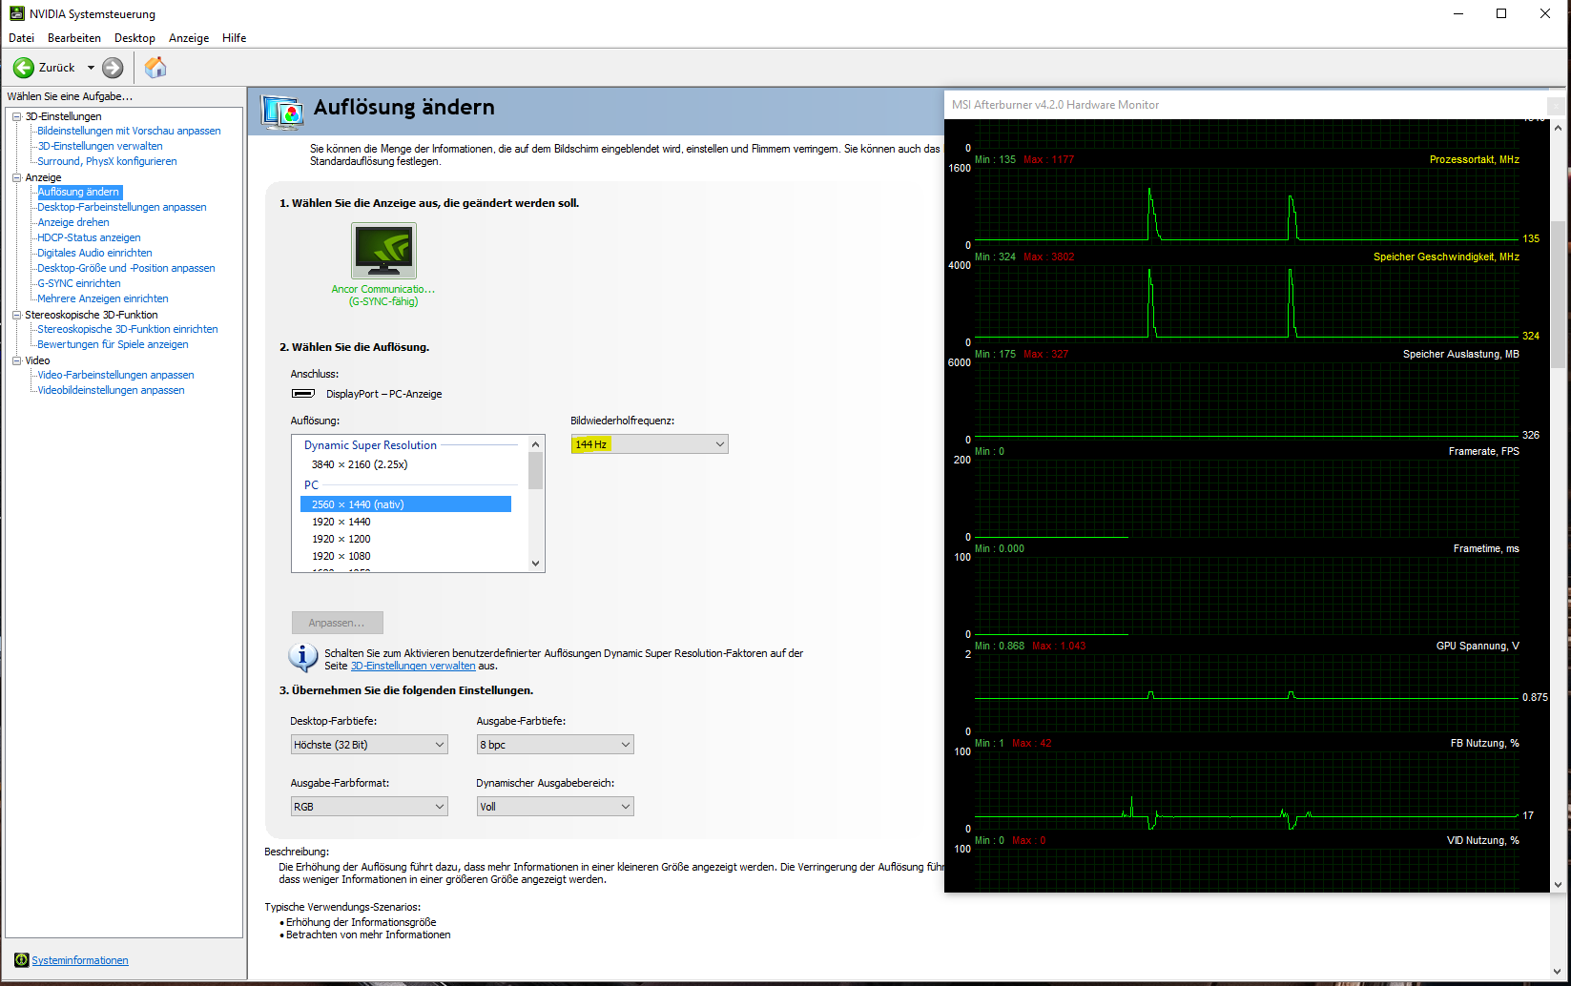This screenshot has height=986, width=1571.
Task: Open Desktop-Farbeinstellungen anpassen
Action: point(122,207)
